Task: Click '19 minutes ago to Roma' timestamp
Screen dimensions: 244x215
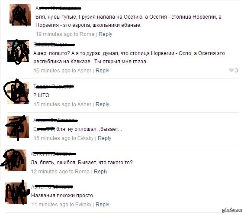Action: 65,34
